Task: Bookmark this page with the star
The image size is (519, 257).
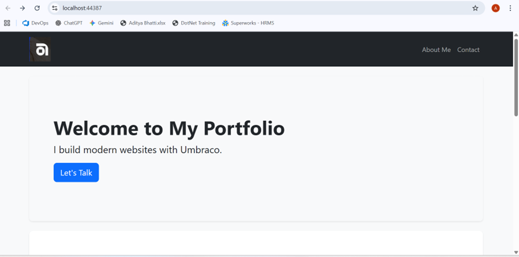Action: click(x=475, y=8)
